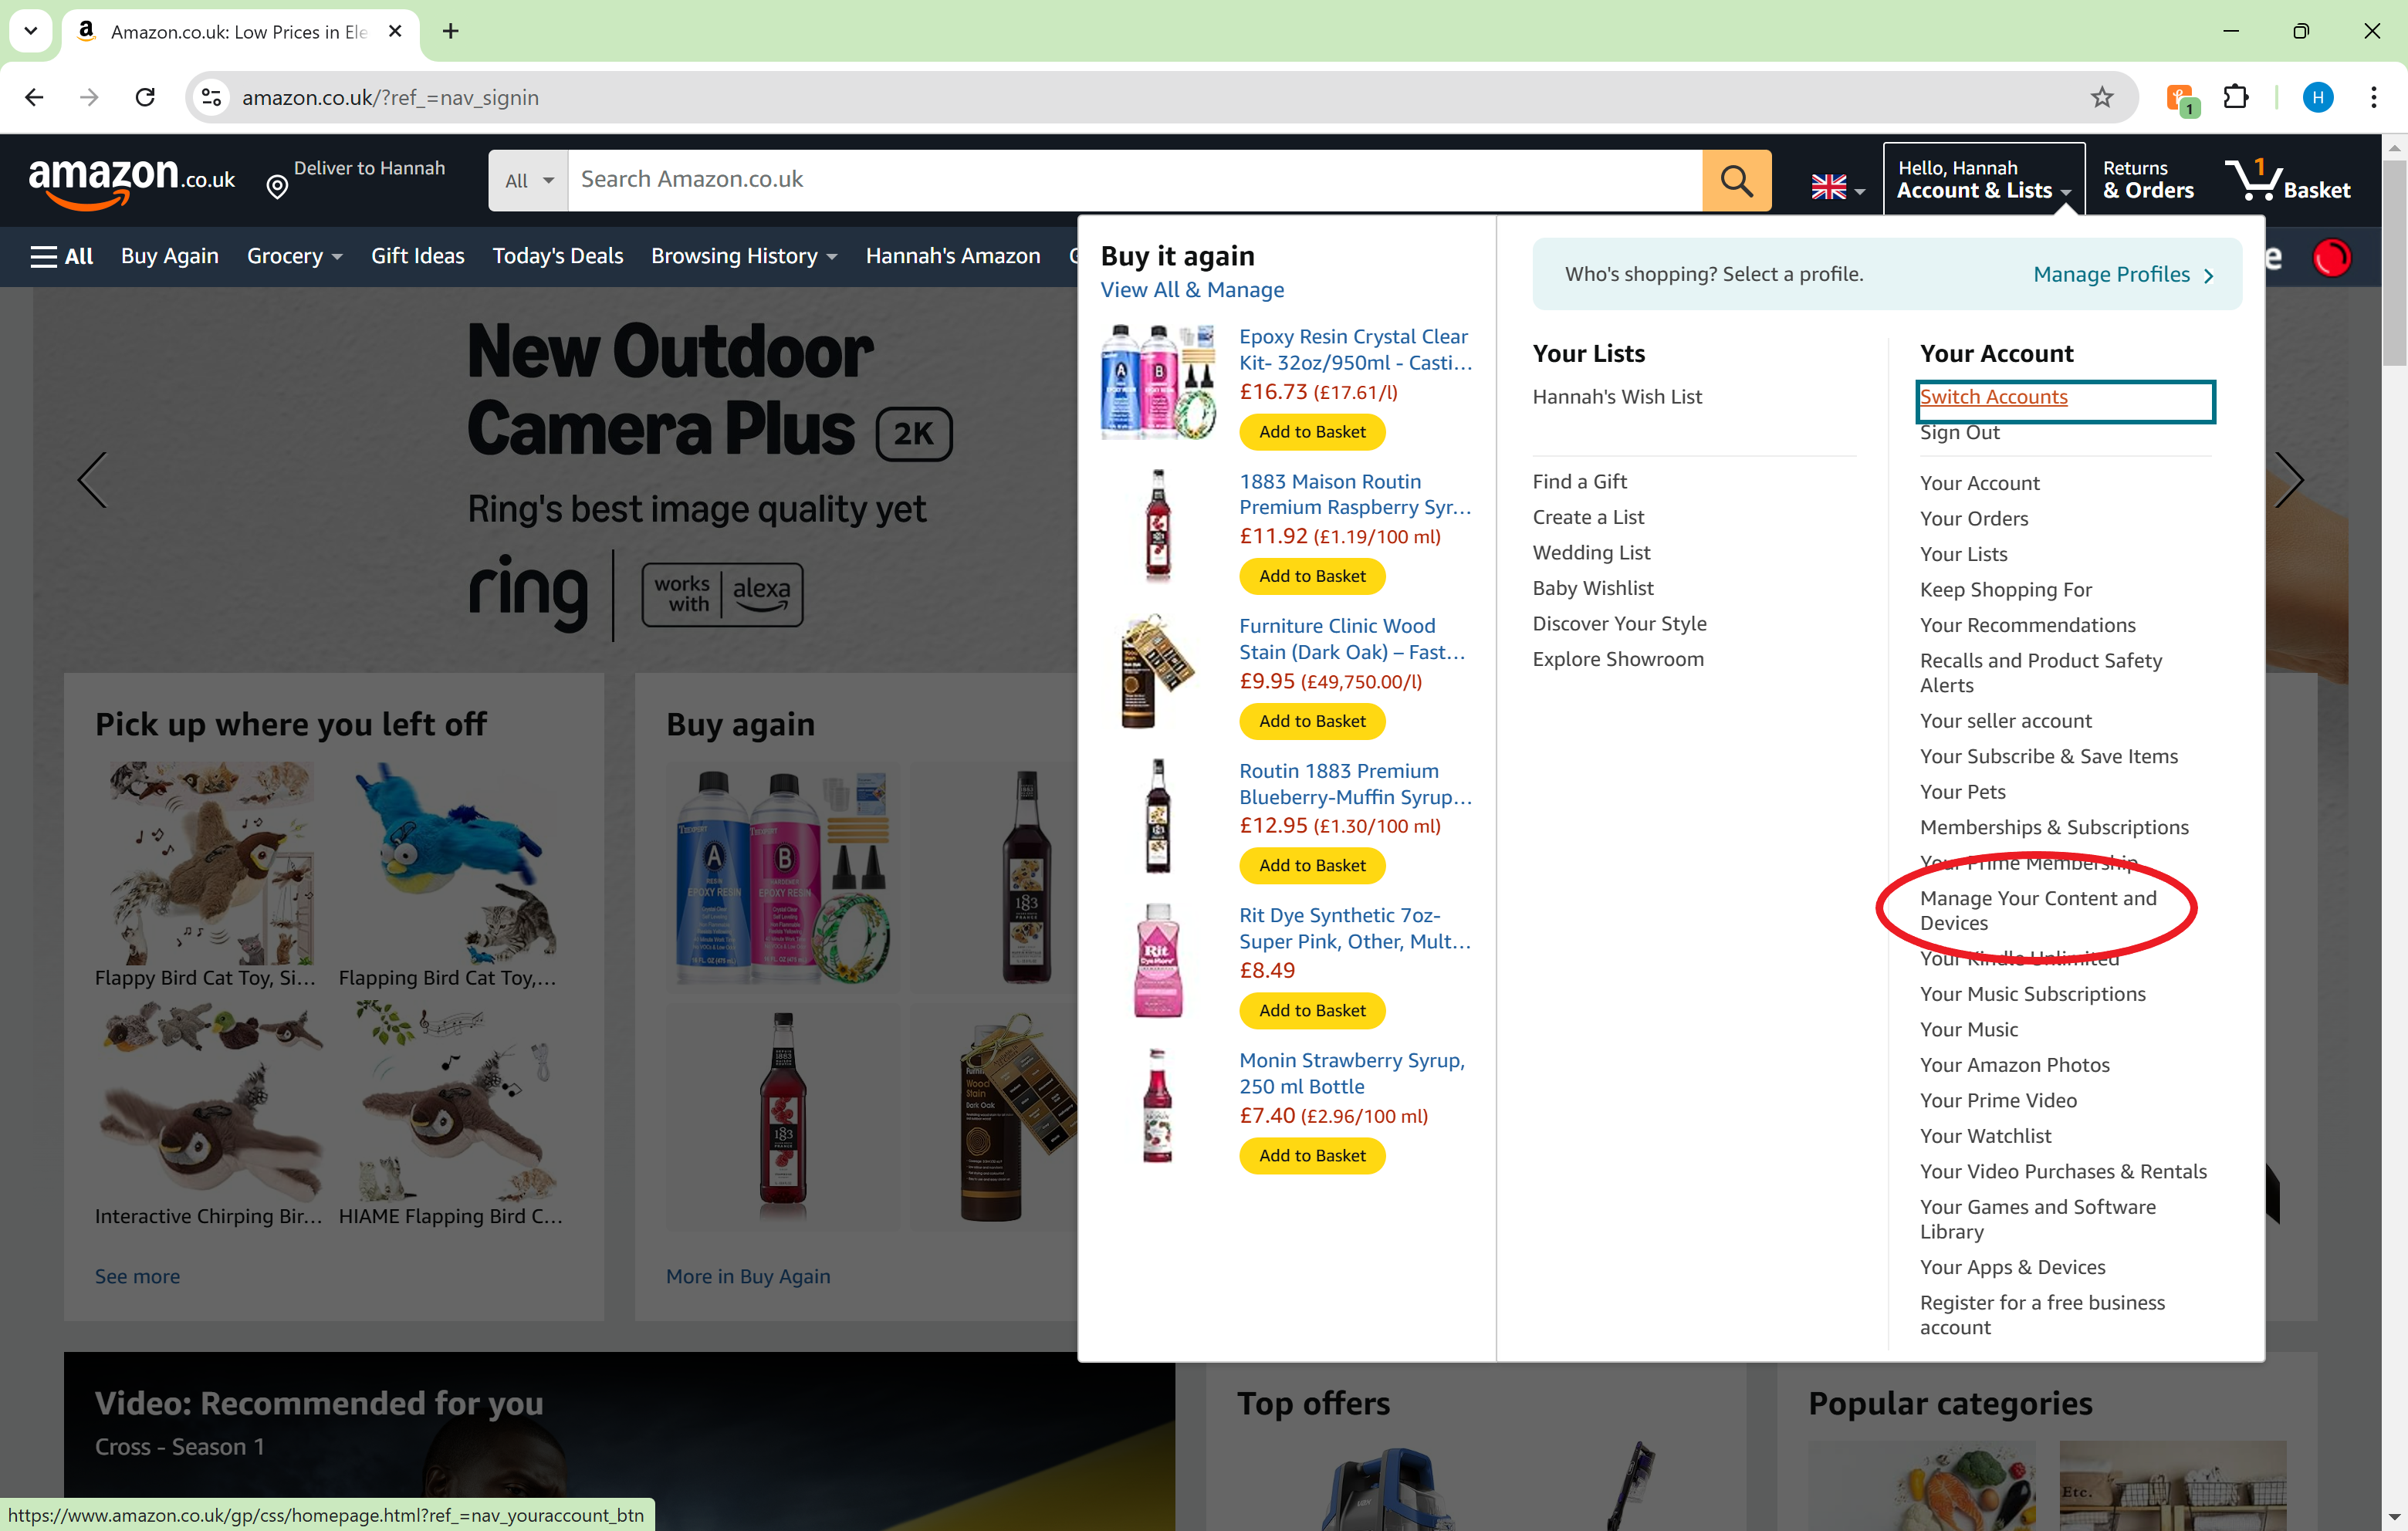
Task: Open the Extensions puzzle icon
Action: click(2235, 97)
